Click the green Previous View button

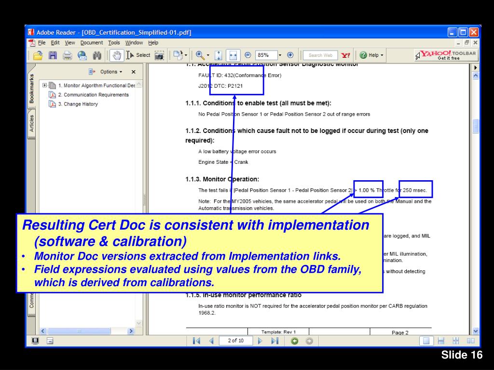[294, 341]
